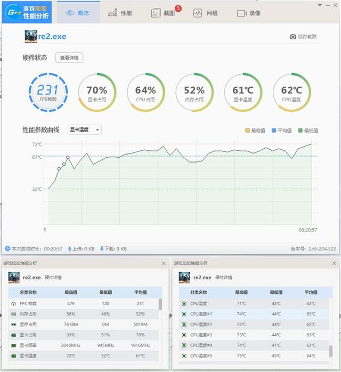The width and height of the screenshot is (341, 372).
Task: Click the 保存截图 camera button
Action: coord(303,37)
